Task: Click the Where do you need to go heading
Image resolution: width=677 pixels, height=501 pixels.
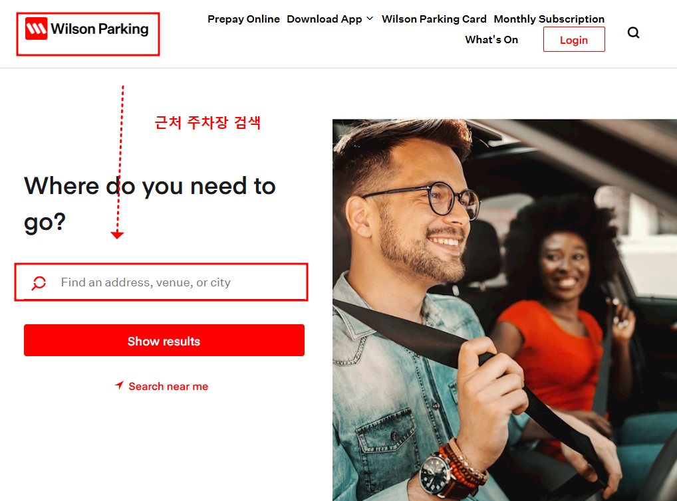Action: (x=150, y=204)
